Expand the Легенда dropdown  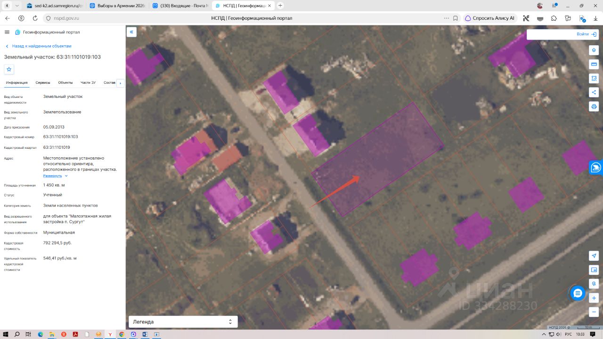183,322
